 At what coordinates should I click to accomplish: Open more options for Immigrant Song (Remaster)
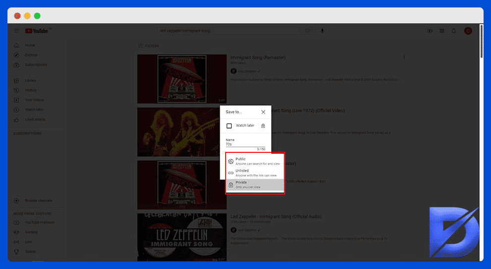(404, 57)
